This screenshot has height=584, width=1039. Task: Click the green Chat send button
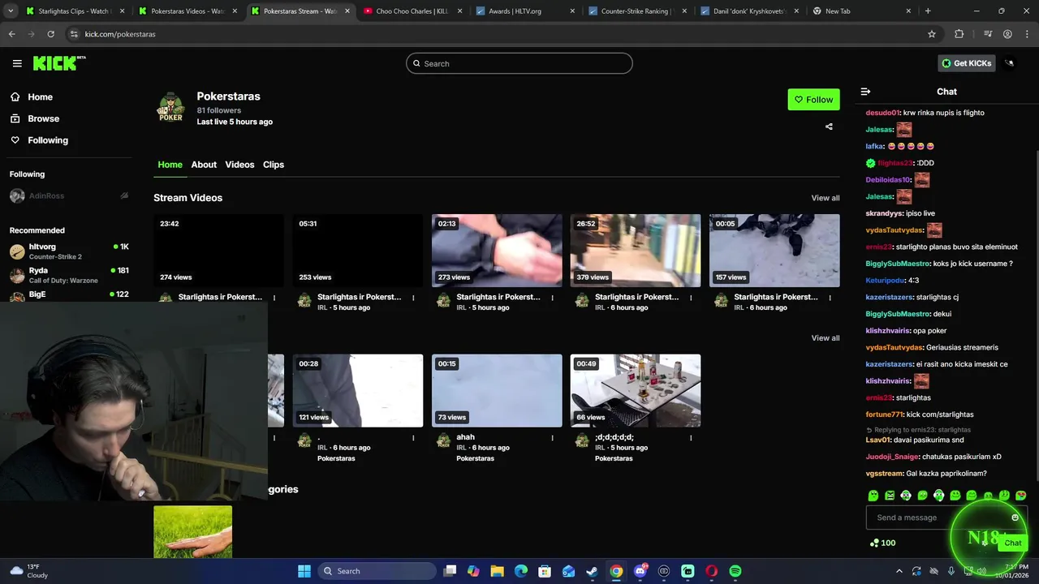(1012, 543)
